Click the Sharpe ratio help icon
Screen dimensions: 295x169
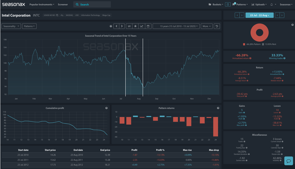tap(282, 154)
